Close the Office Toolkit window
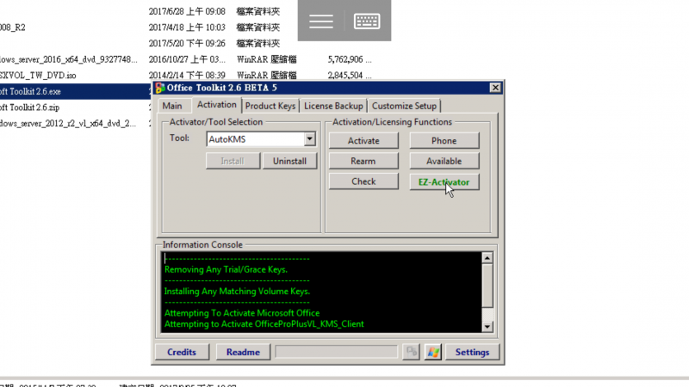 point(495,88)
